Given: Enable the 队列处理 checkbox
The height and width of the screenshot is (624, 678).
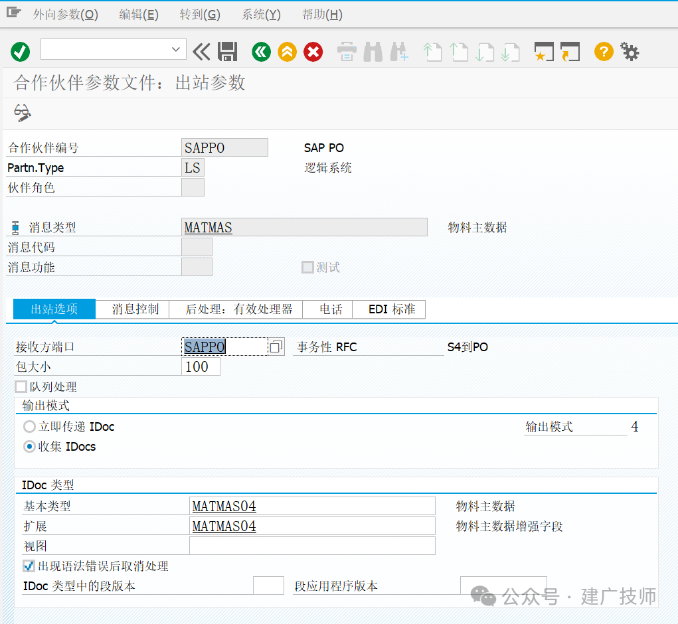Looking at the screenshot, I should click(21, 387).
